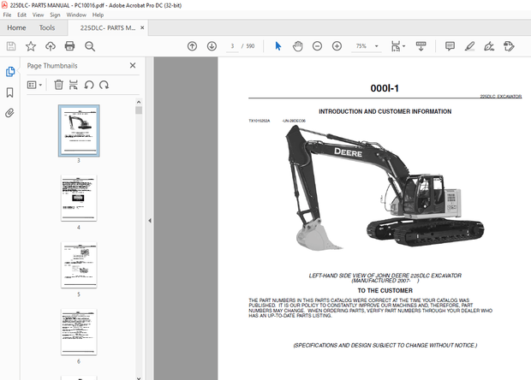Open the Help menu
Screen dimensions: 531x380
click(98, 15)
